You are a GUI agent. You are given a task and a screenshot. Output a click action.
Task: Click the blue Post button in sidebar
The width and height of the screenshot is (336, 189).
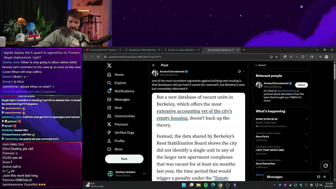coord(124,159)
